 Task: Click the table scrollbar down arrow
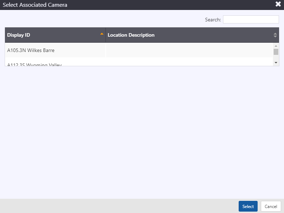tap(276, 63)
